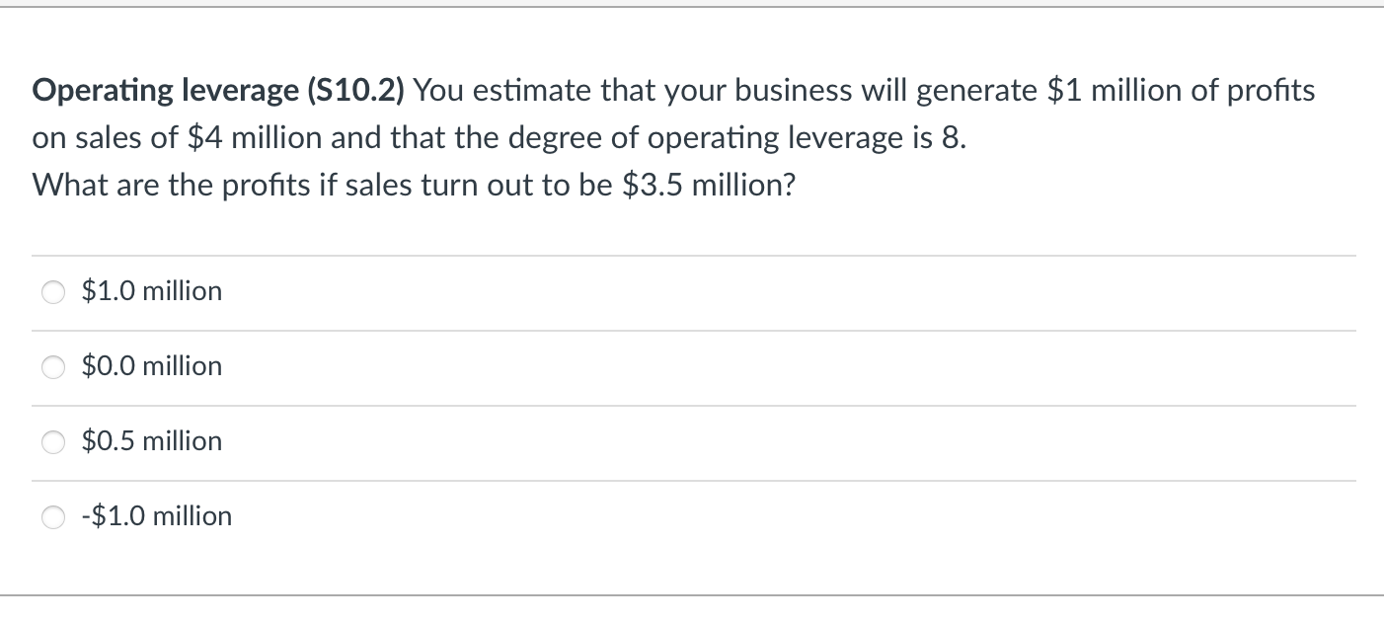Image resolution: width=1384 pixels, height=622 pixels.
Task: Click the divider line above the answers
Action: (691, 254)
